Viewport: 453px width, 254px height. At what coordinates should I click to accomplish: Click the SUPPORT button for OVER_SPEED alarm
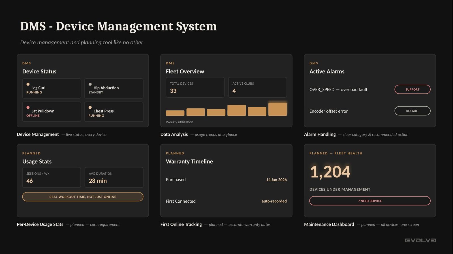coord(412,89)
